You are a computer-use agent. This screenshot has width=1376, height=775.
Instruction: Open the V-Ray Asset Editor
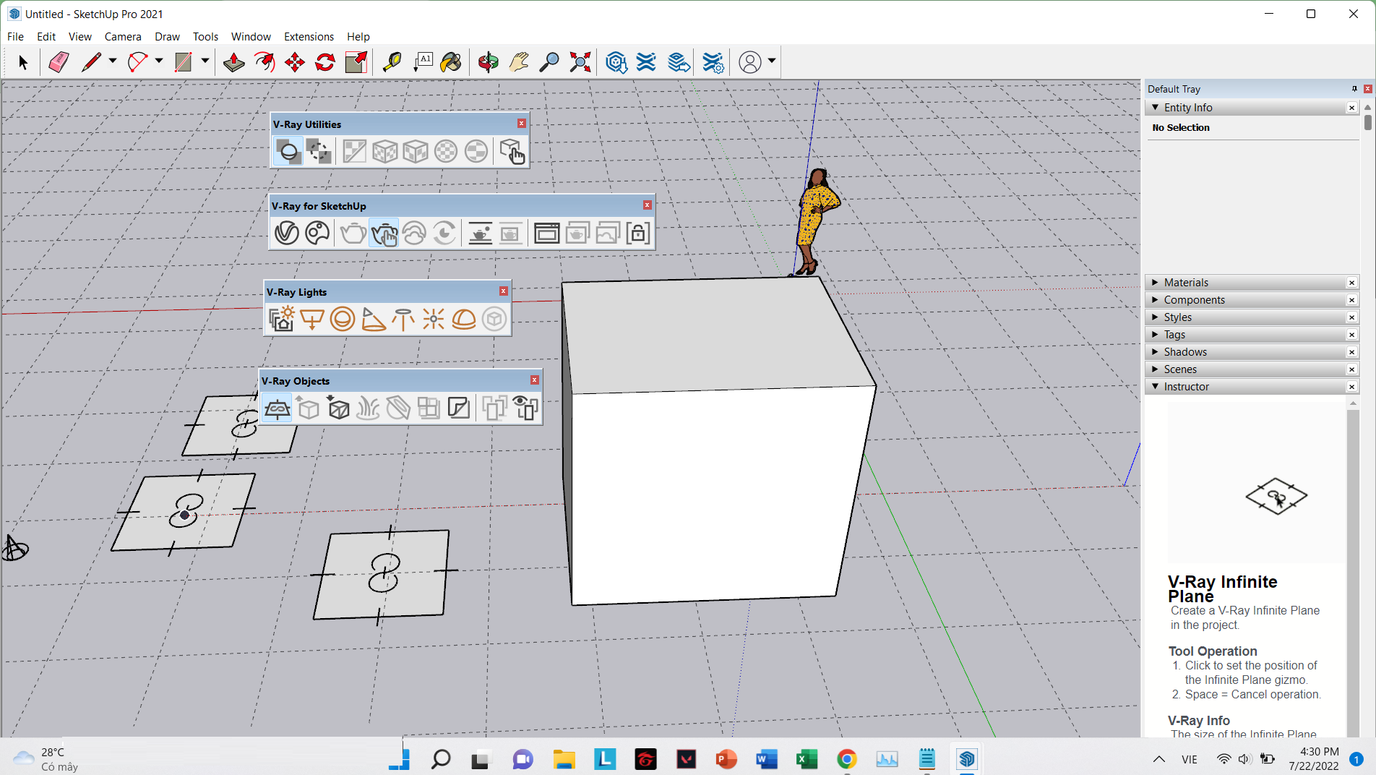(286, 233)
